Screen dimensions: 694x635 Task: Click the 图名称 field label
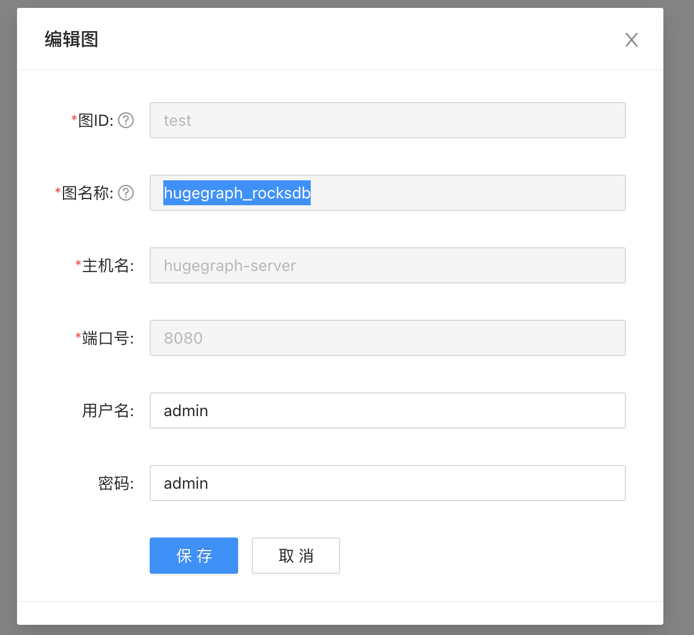(x=88, y=193)
